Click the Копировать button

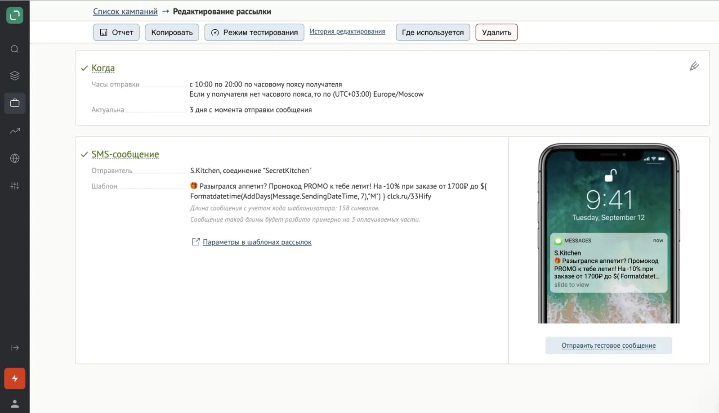click(172, 32)
